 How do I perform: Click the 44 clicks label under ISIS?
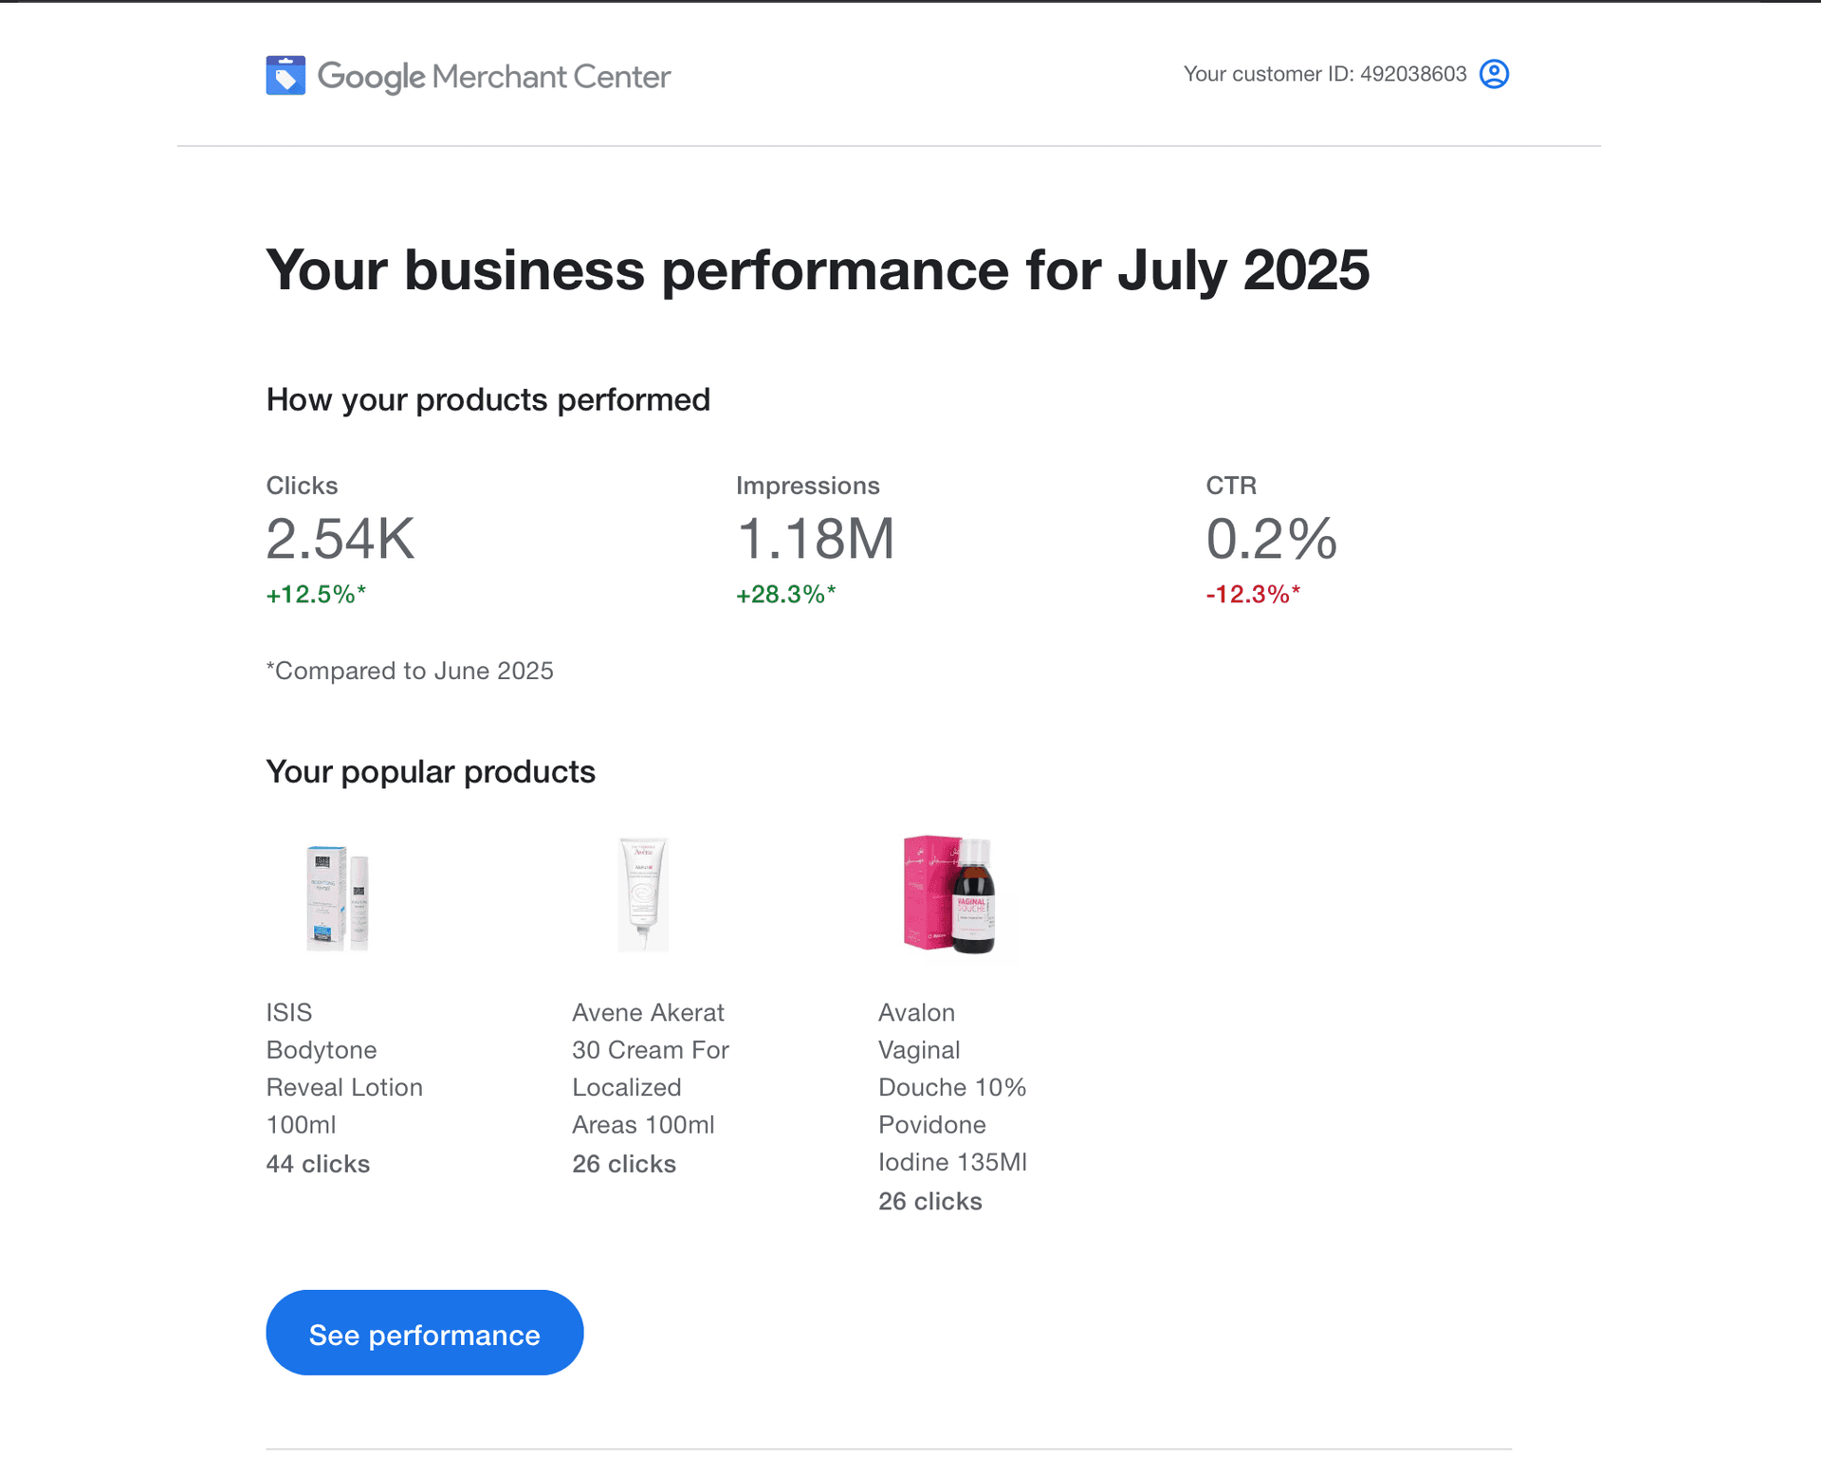(x=318, y=1164)
